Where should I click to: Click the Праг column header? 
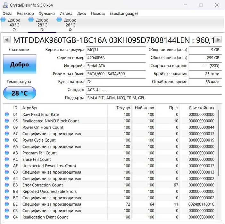pos(168,108)
